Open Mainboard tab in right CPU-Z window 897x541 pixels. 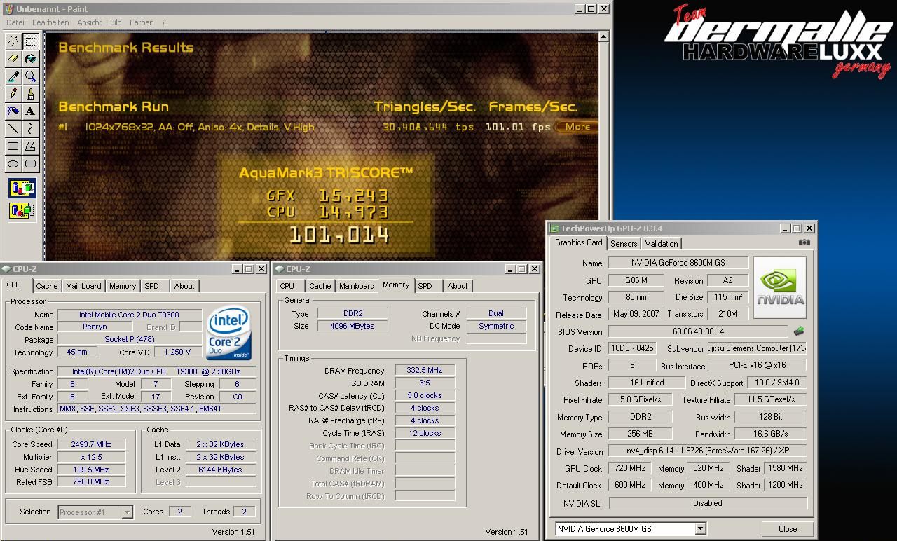coord(357,286)
